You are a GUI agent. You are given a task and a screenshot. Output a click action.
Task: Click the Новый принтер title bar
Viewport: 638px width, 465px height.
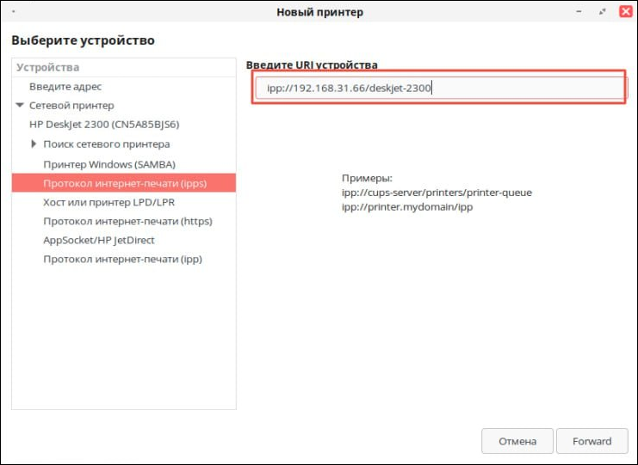coord(319,12)
